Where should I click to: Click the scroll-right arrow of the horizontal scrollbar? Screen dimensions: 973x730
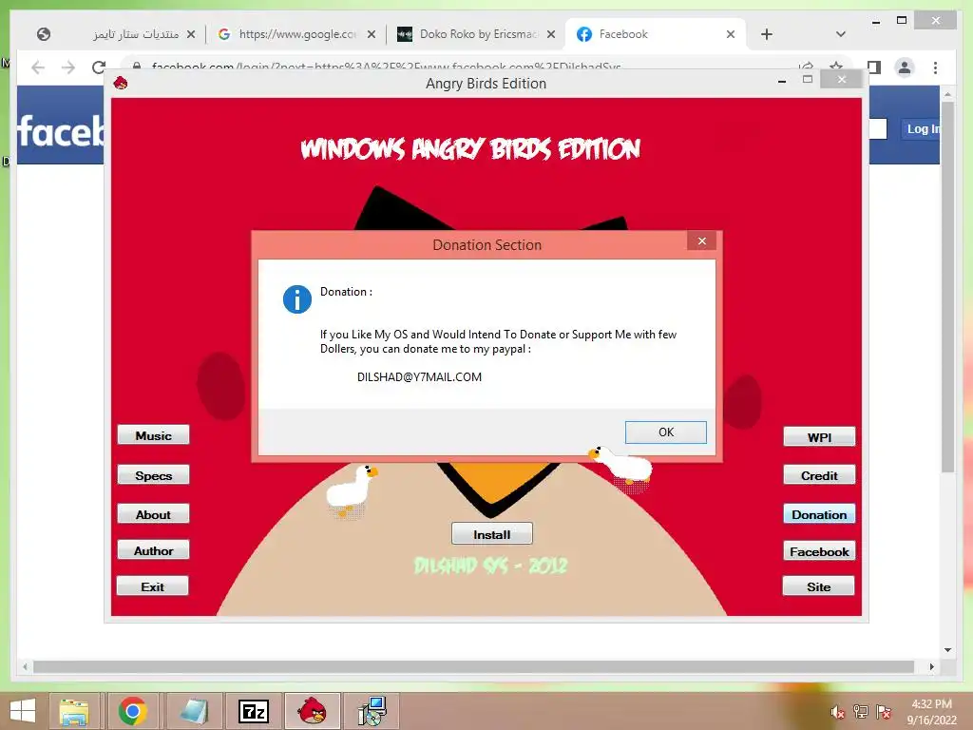931,666
